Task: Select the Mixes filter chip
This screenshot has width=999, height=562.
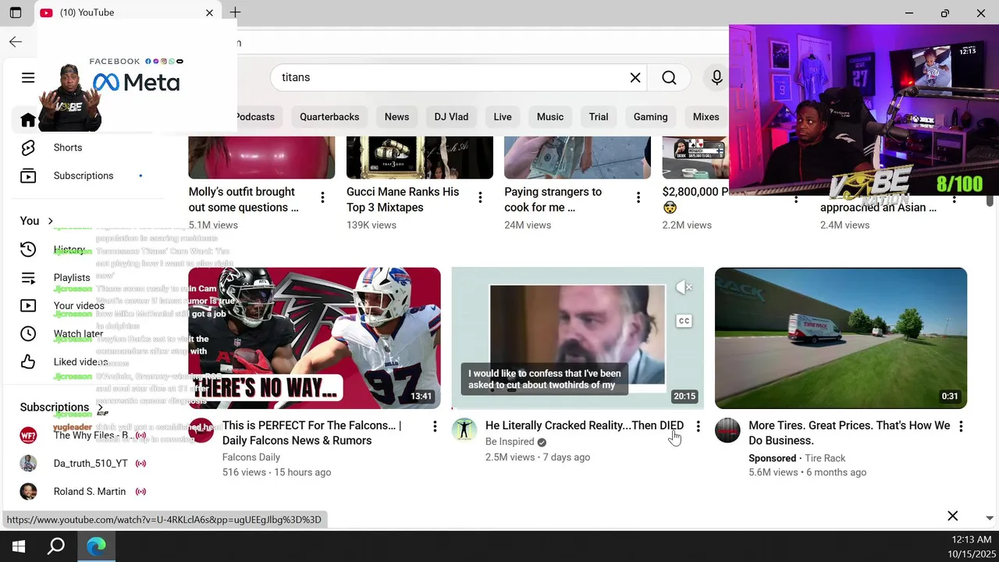Action: 706,117
